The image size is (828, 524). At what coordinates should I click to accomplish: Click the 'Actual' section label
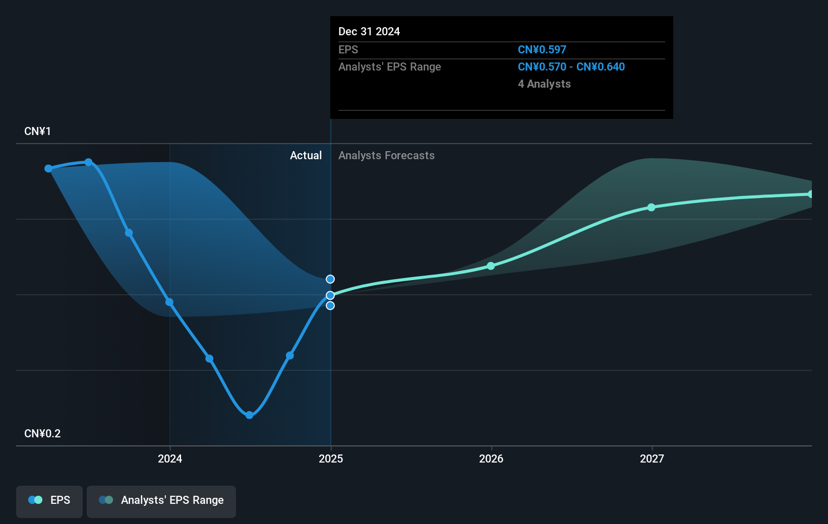[306, 156]
